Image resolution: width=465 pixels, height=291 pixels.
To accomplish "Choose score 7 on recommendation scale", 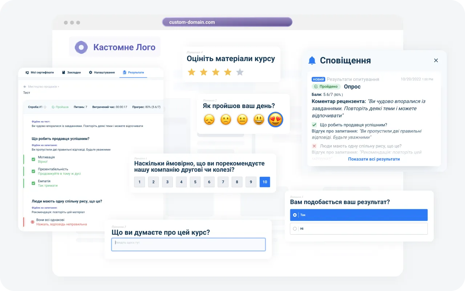I will 223,182.
